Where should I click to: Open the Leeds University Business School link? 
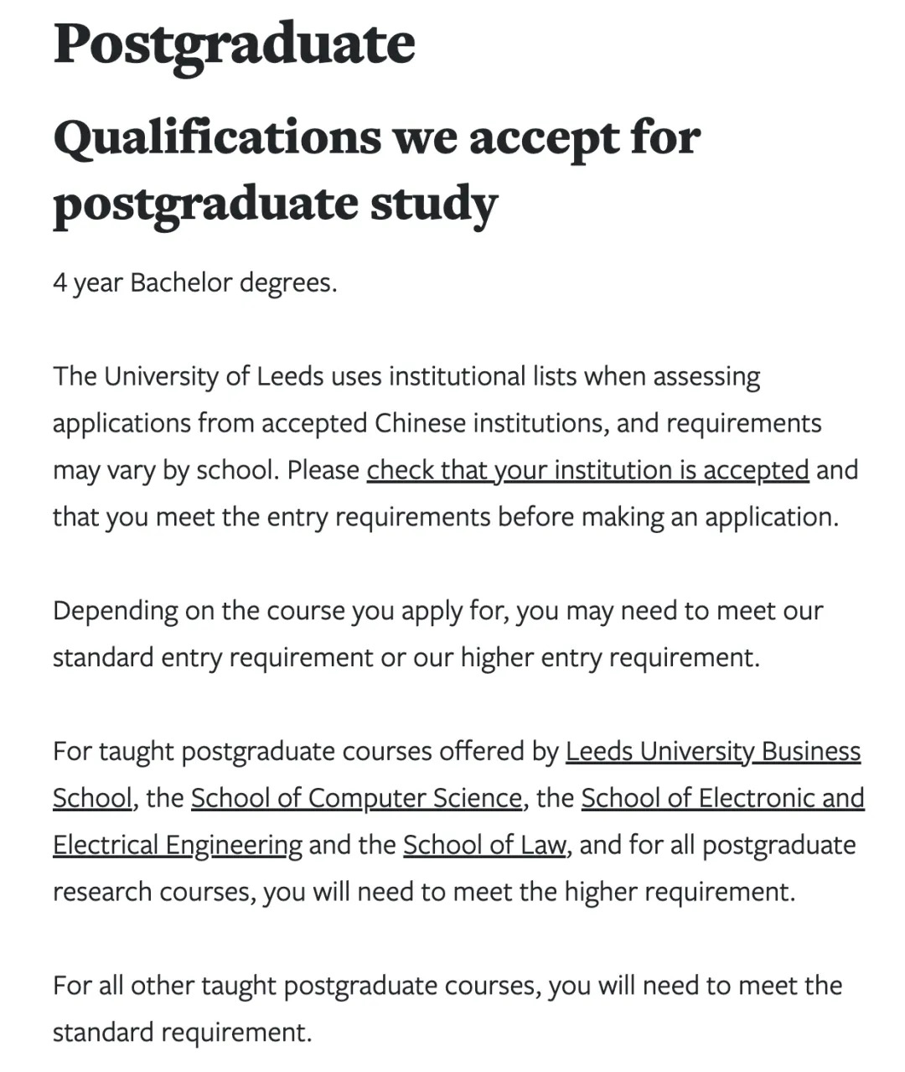712,752
